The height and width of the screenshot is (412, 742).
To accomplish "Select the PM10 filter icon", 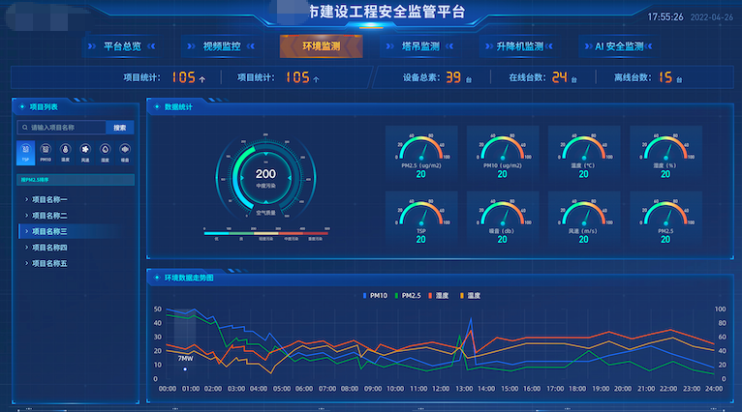I will [x=46, y=153].
